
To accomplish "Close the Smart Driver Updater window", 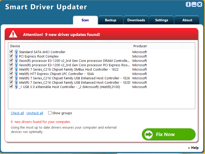I will click(200, 4).
